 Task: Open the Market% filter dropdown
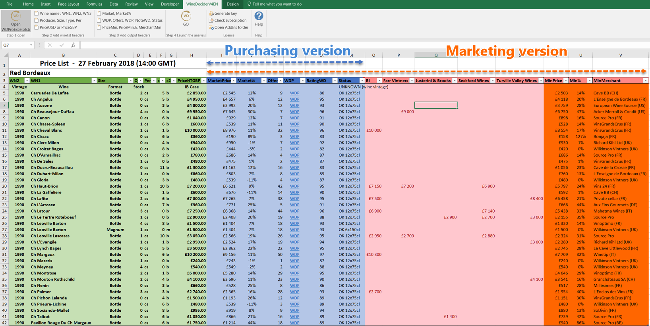263,81
